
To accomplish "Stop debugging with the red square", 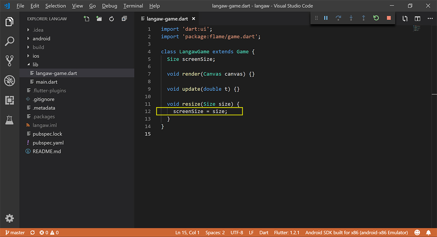I will pos(388,18).
